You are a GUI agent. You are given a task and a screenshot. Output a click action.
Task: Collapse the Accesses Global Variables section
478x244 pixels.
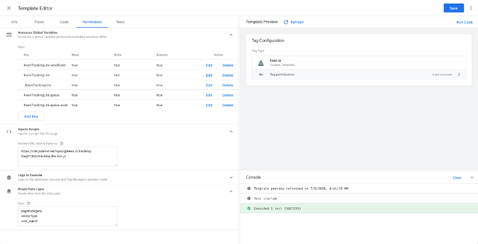[231, 35]
